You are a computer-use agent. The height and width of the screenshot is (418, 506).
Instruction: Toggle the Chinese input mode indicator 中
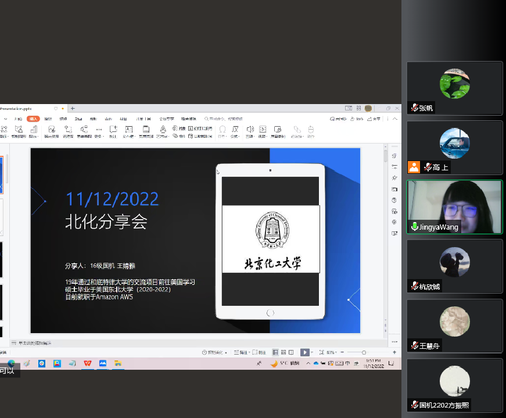coord(347,363)
